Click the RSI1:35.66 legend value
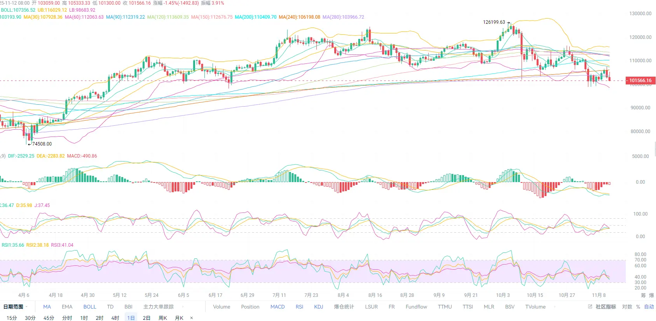This screenshot has height=321, width=656. (13, 245)
